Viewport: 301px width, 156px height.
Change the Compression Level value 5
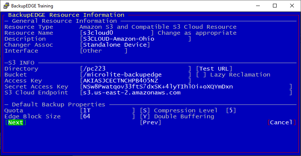pos(231,110)
